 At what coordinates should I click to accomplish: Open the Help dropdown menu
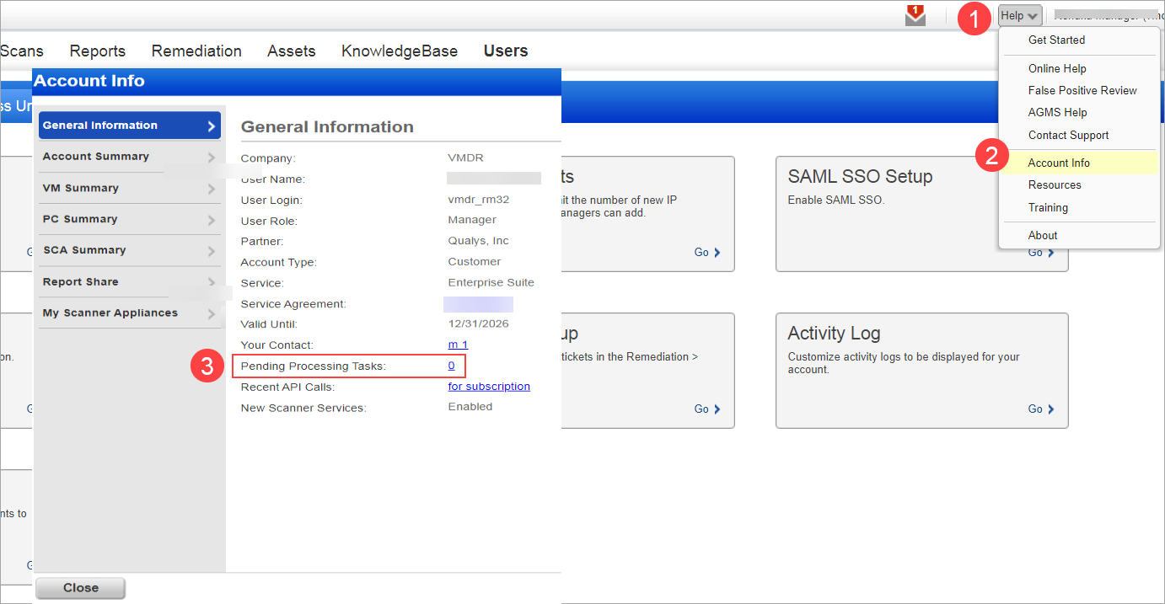(x=1018, y=14)
